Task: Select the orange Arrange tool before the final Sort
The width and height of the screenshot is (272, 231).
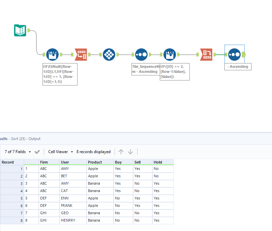Action: click(x=206, y=54)
